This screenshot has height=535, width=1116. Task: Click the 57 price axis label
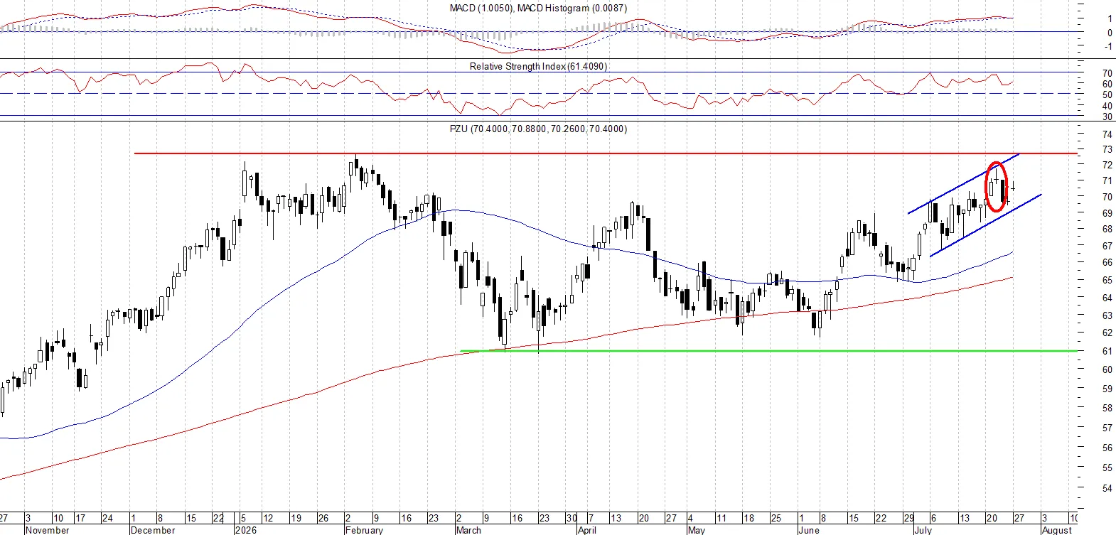coord(1107,428)
